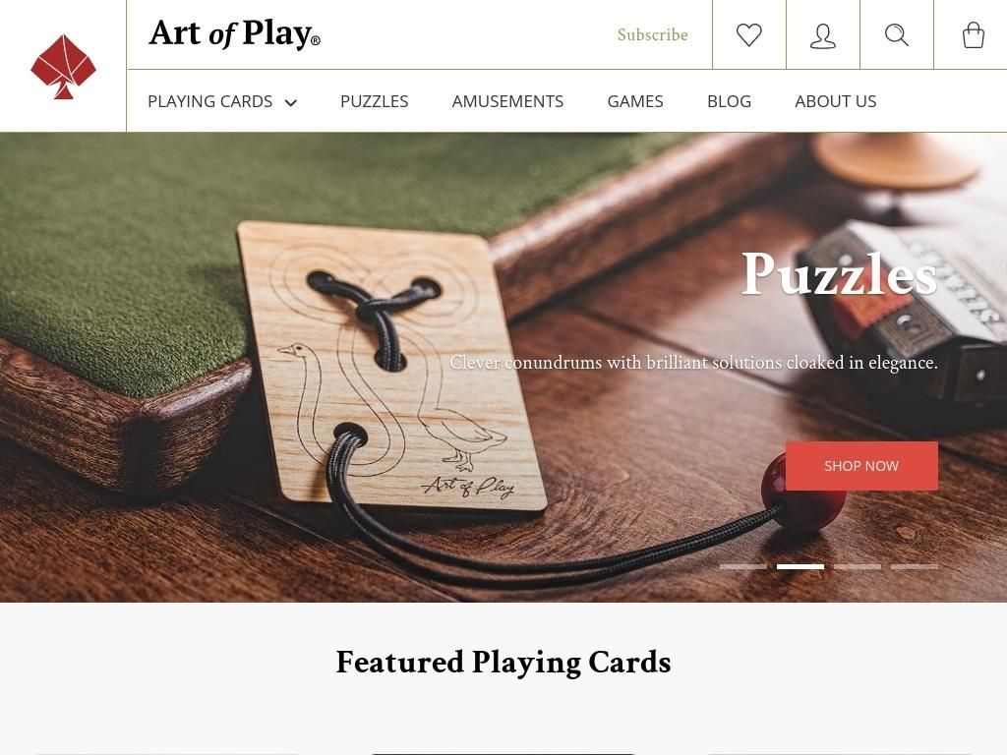
Task: Open the Amusements menu item
Action: coord(507,101)
